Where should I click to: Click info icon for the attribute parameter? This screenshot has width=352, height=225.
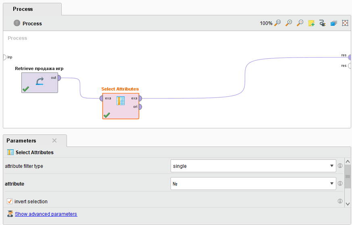pyautogui.click(x=340, y=184)
